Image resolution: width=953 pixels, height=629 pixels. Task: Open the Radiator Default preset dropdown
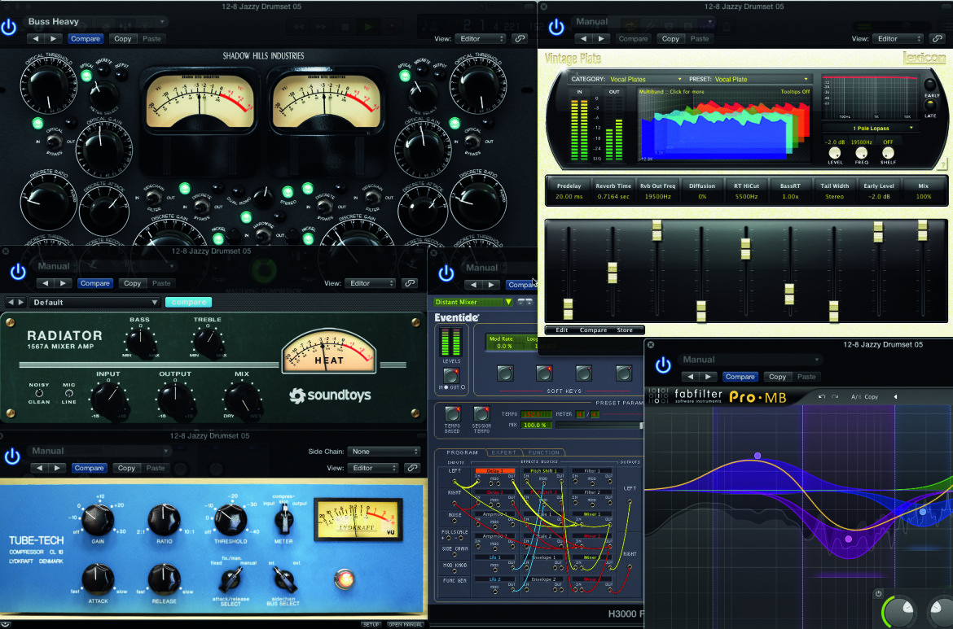point(95,302)
